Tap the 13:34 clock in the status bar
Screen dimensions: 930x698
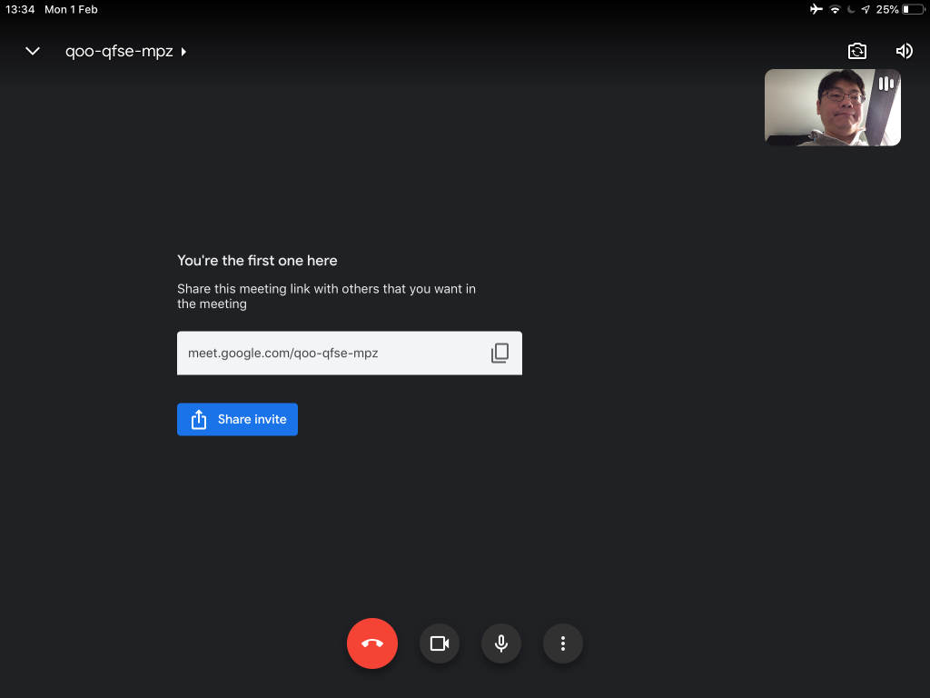[20, 10]
